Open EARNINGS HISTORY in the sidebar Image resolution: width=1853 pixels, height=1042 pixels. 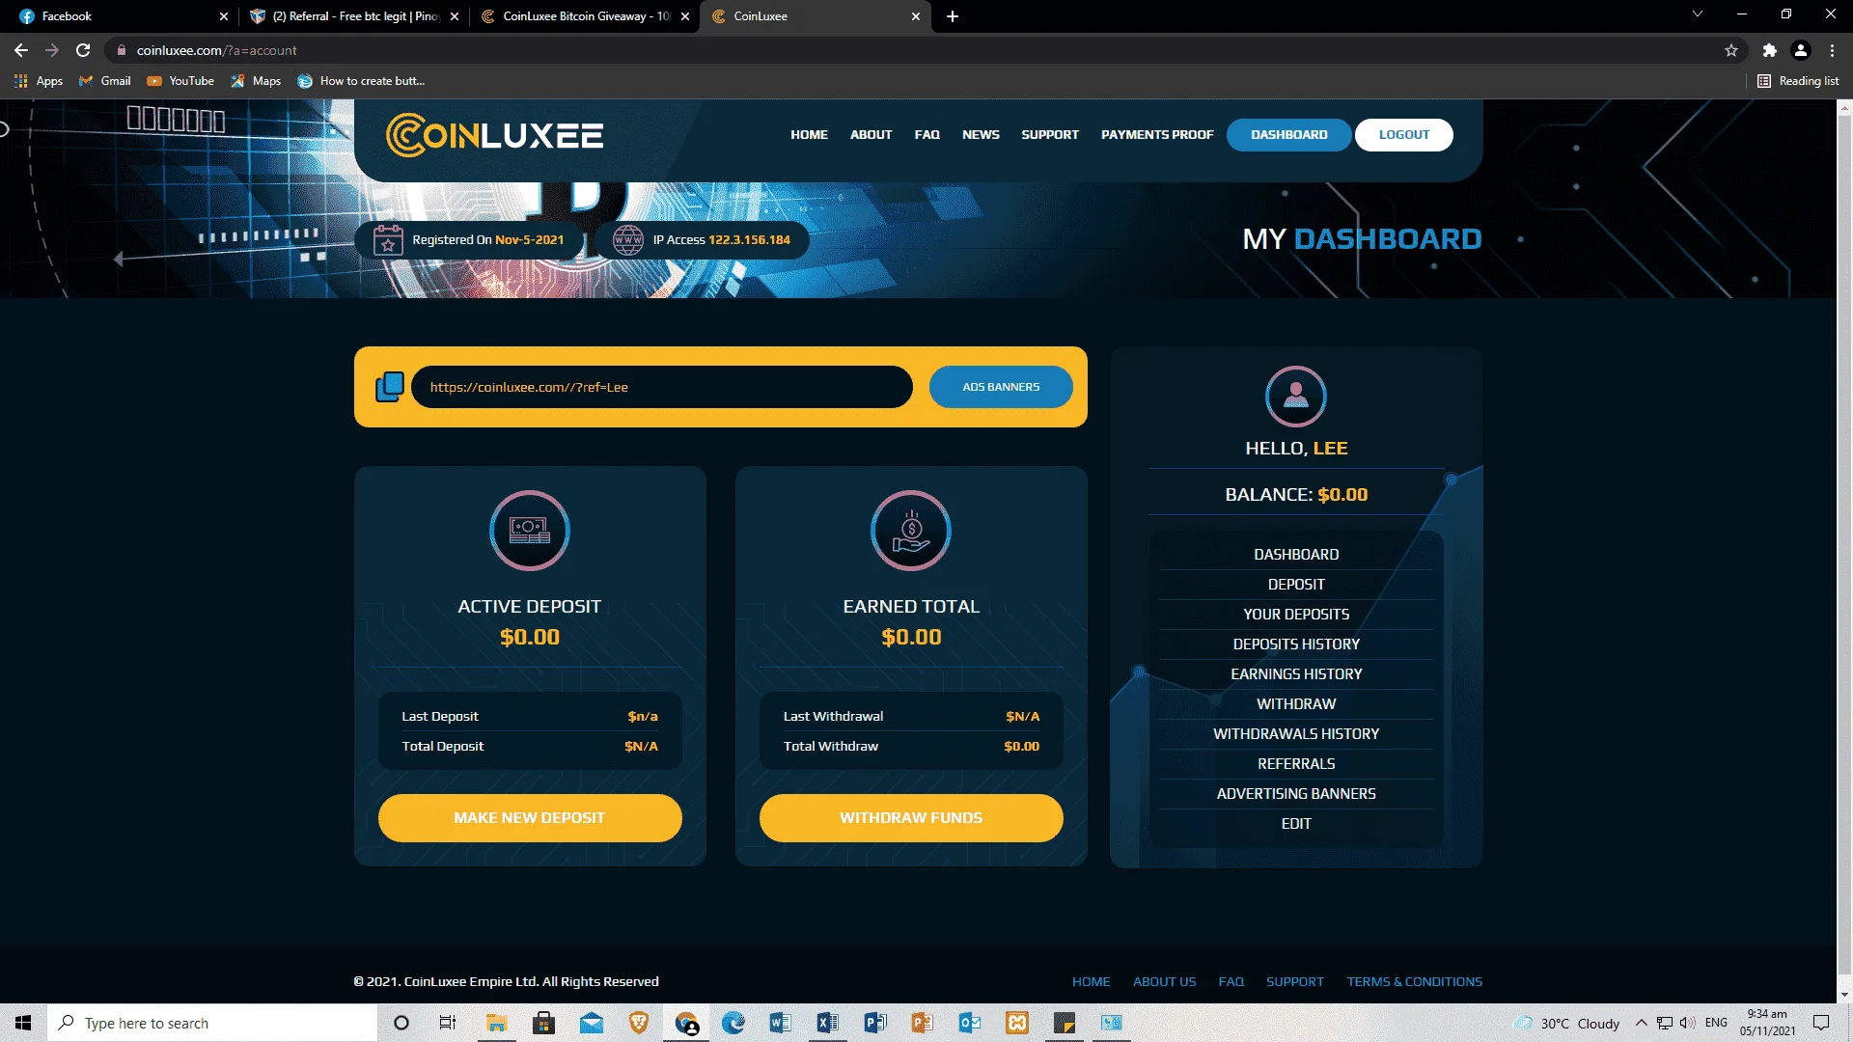click(1296, 674)
